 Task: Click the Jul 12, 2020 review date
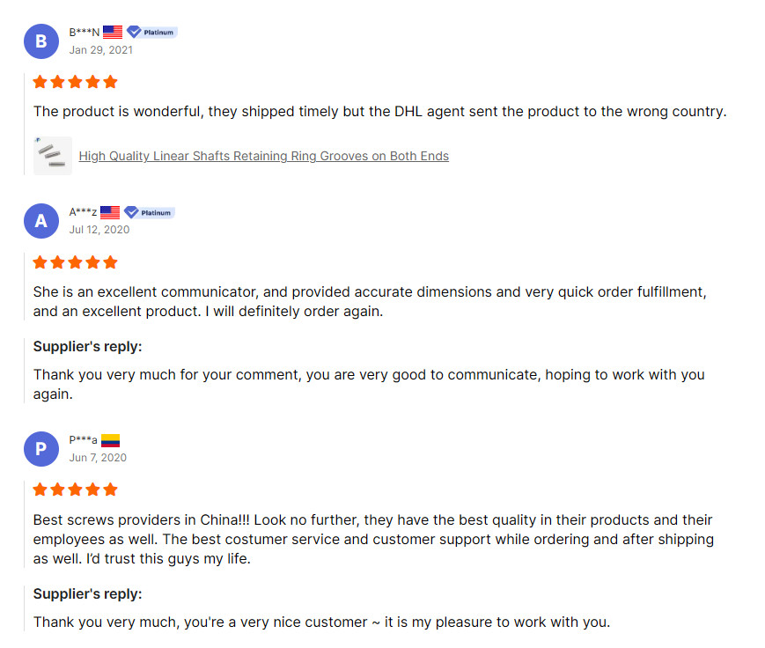click(99, 230)
